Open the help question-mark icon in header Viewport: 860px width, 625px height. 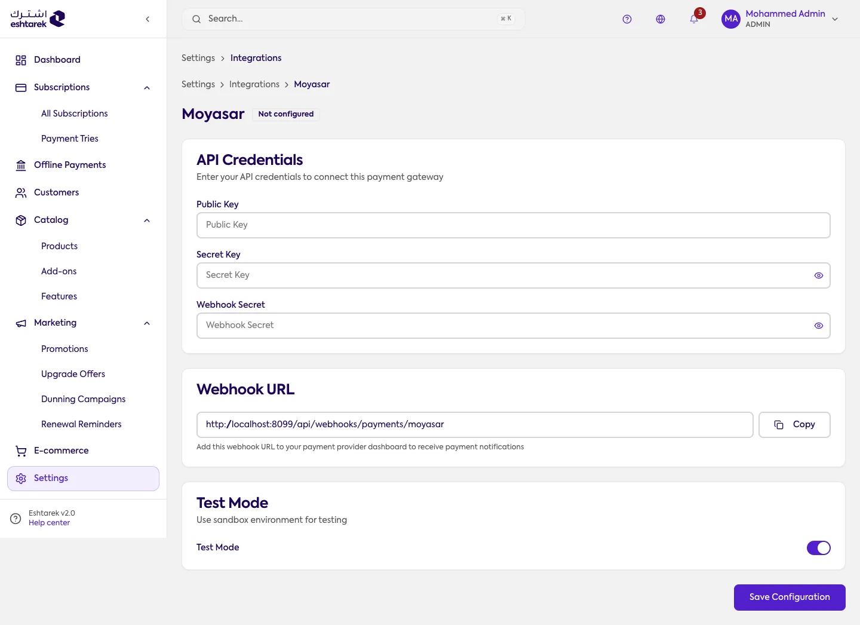point(627,19)
